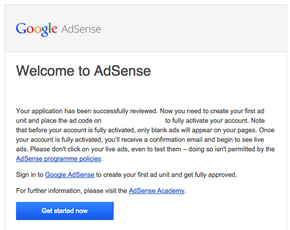Select the Welcome to AdSense heading
The height and width of the screenshot is (230, 290).
[83, 71]
